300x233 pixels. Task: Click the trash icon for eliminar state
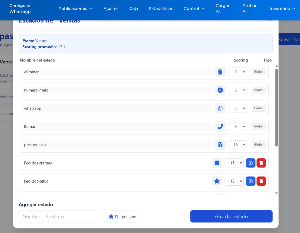point(220,72)
